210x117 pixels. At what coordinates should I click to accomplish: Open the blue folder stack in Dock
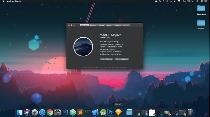click(x=129, y=112)
